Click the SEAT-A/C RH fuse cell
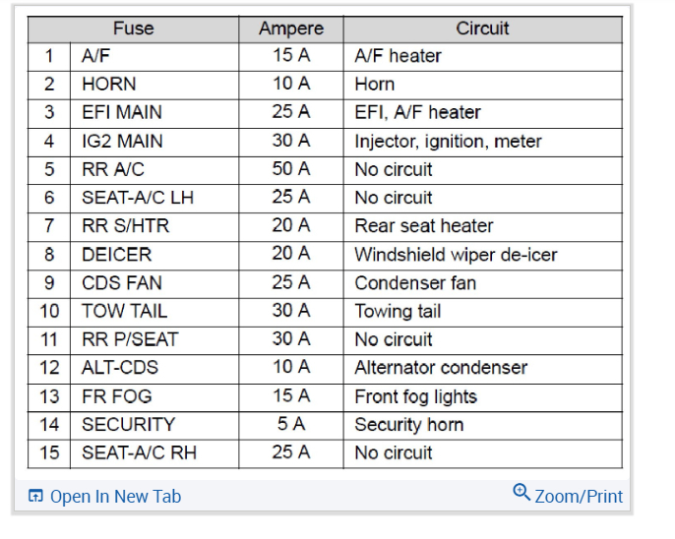This screenshot has width=675, height=539. tap(138, 453)
